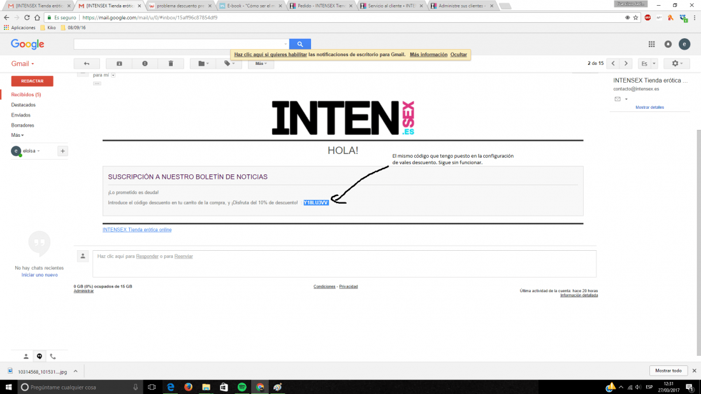Open Google notifications bell
Image resolution: width=701 pixels, height=394 pixels.
point(668,44)
